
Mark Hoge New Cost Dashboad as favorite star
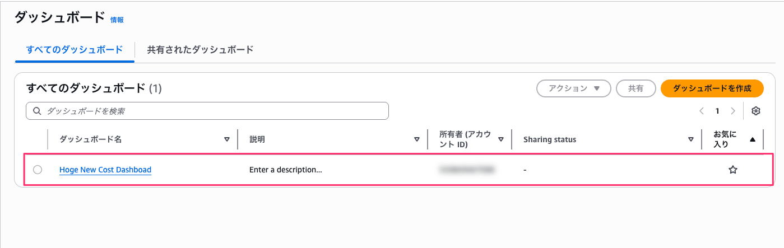[732, 170]
